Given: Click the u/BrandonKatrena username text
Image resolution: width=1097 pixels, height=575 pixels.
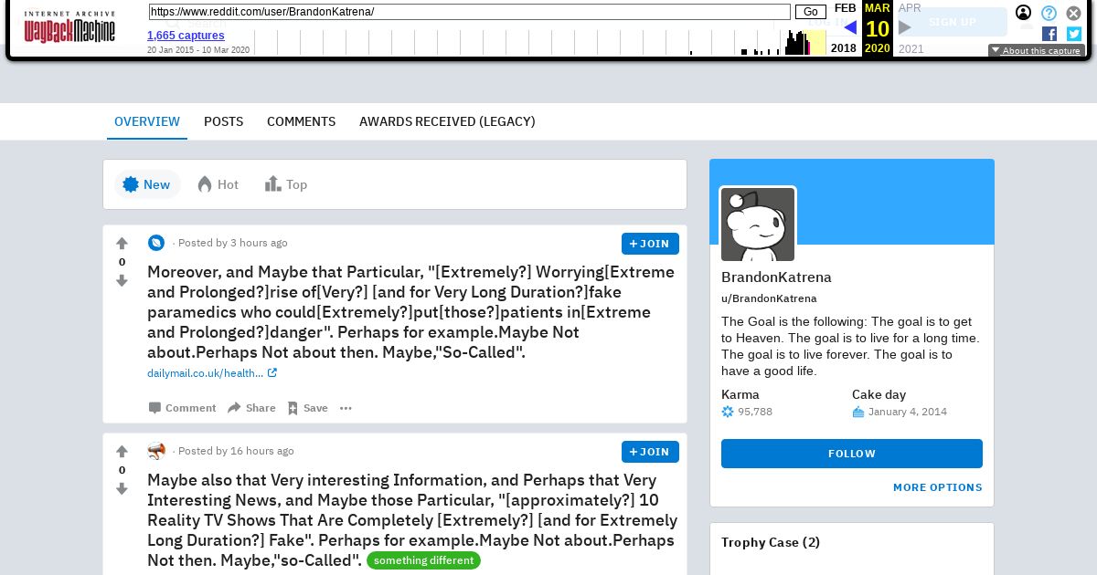Looking at the screenshot, I should click(769, 298).
